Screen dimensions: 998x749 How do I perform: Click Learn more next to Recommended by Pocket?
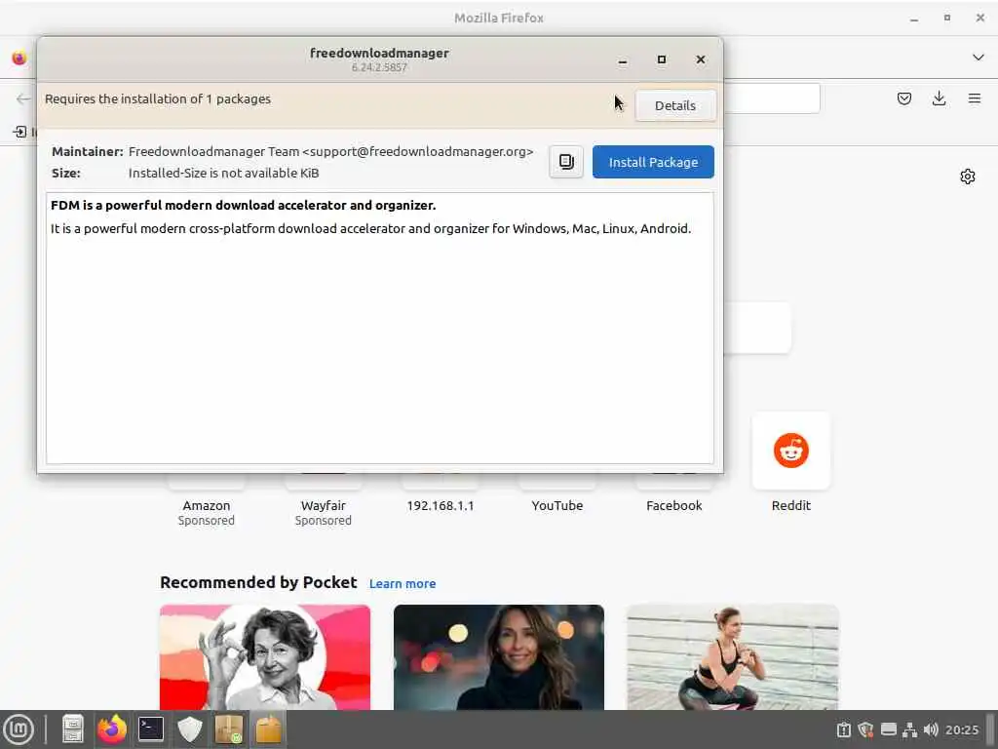pyautogui.click(x=403, y=583)
